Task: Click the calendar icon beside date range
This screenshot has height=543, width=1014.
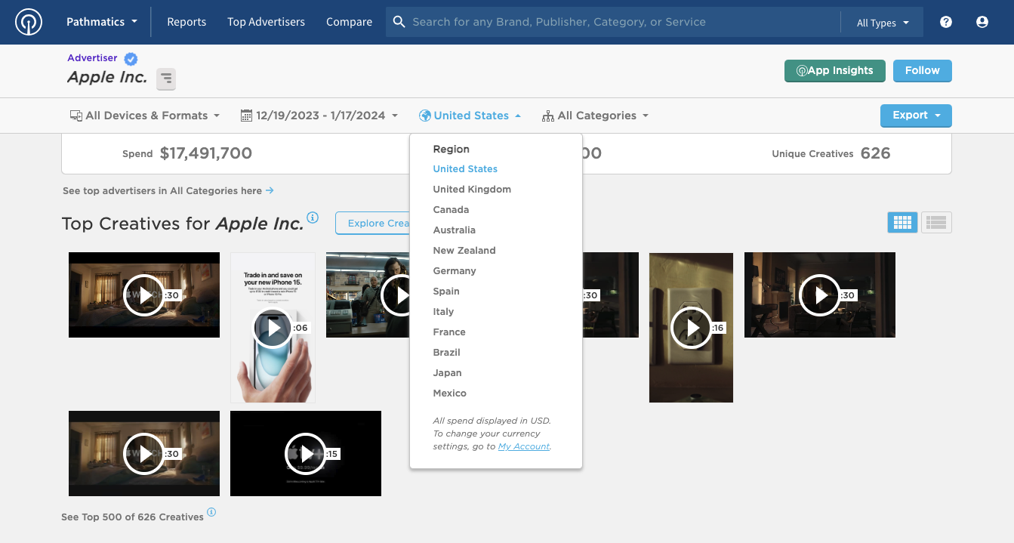Action: tap(246, 116)
